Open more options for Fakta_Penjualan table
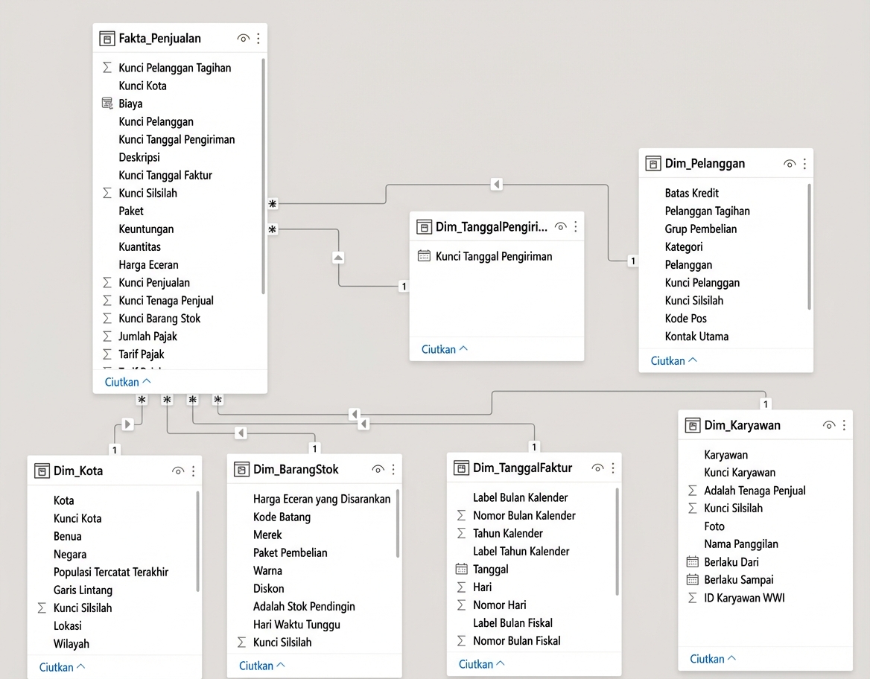 click(x=258, y=39)
